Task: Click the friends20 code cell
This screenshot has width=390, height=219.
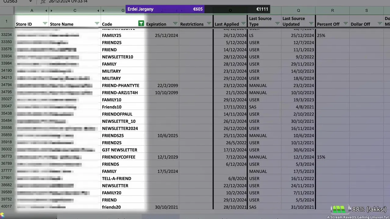Action: click(x=123, y=207)
